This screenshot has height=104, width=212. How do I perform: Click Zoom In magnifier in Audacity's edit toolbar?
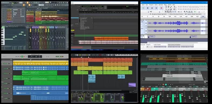[x=185, y=12]
